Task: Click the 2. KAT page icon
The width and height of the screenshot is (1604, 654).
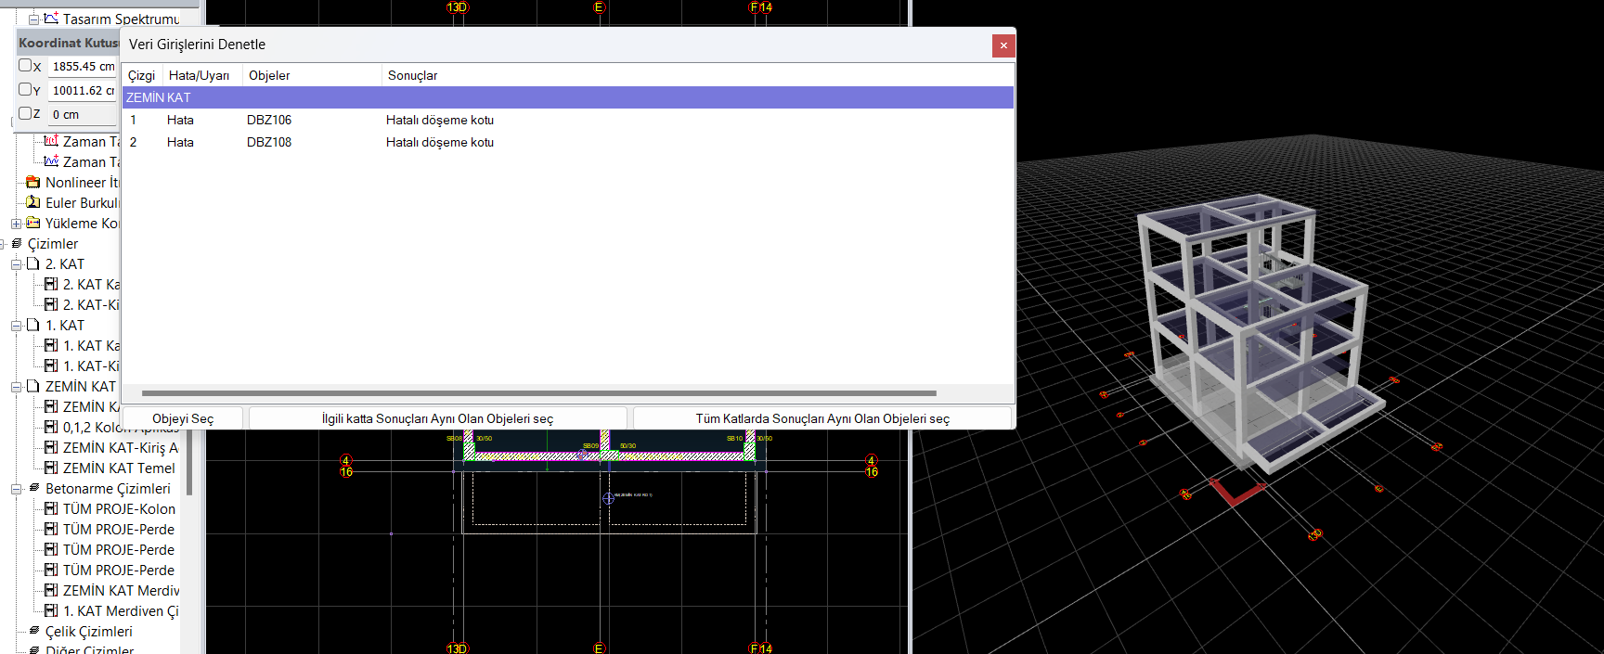Action: [x=33, y=263]
